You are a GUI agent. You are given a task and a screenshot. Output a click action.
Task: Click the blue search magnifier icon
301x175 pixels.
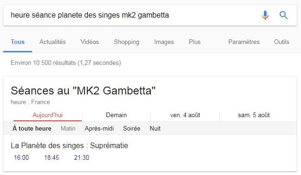(x=283, y=15)
